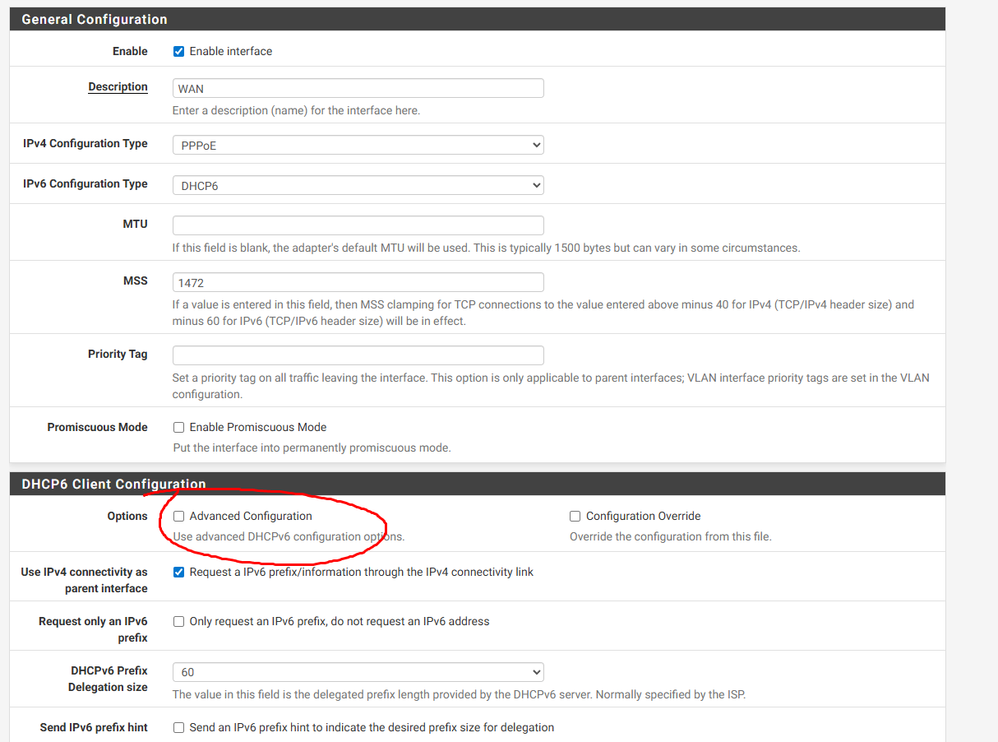
Task: Click the MSS label
Action: (136, 281)
